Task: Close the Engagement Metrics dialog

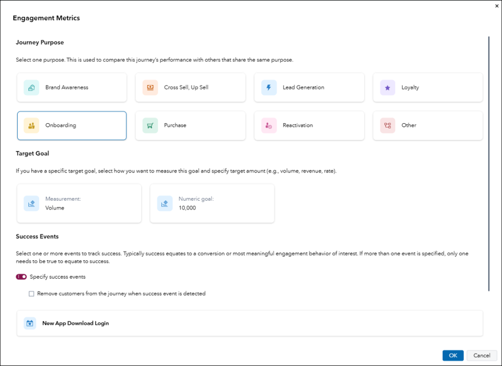Action: pos(497,5)
